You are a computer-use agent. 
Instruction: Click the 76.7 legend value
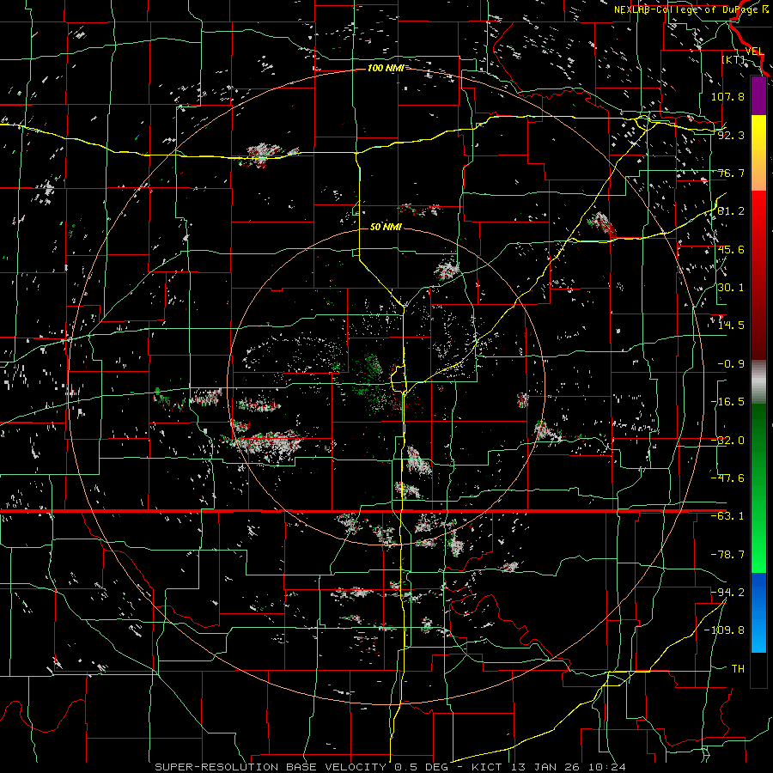click(731, 173)
